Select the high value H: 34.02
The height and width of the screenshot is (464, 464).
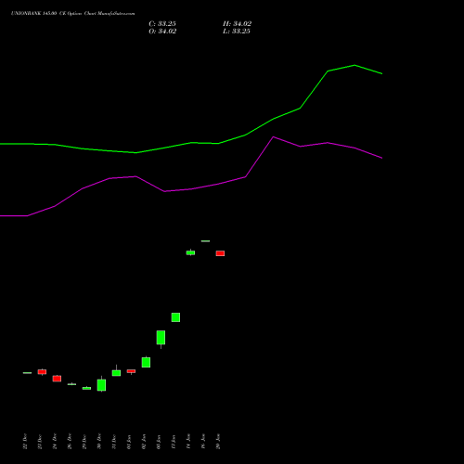(238, 24)
